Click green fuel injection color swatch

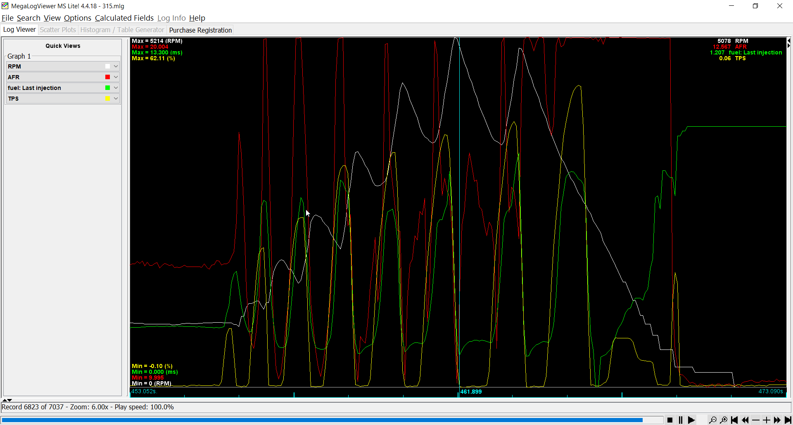tap(107, 88)
